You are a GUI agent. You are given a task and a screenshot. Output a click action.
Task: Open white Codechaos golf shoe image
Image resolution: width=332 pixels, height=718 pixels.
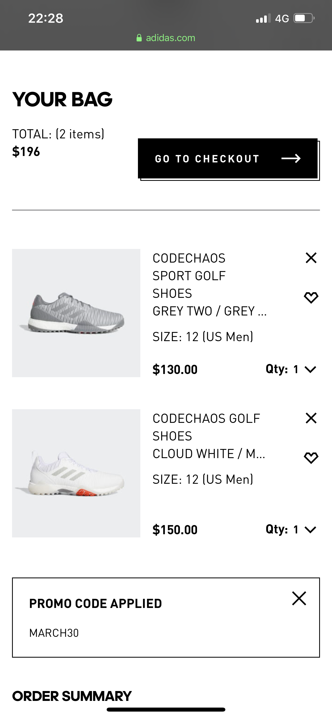pos(76,473)
